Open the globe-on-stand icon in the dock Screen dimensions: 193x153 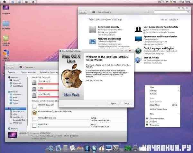(94, 148)
